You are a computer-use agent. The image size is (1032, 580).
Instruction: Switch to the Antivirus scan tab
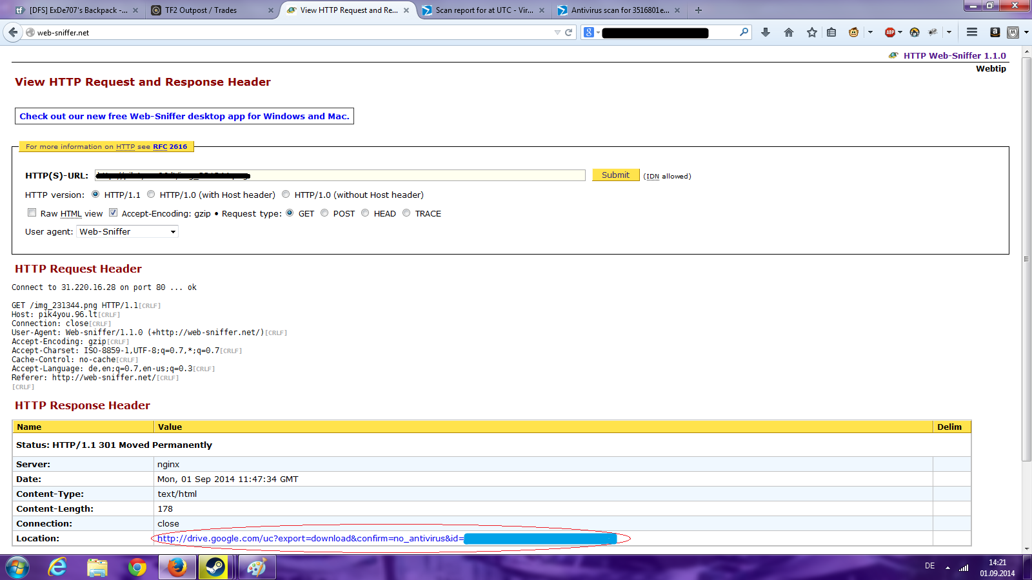tap(619, 10)
